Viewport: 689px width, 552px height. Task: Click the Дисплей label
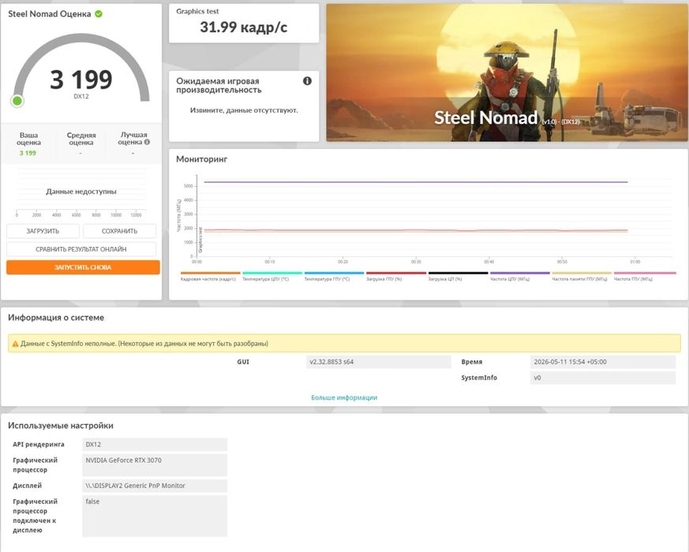point(28,486)
